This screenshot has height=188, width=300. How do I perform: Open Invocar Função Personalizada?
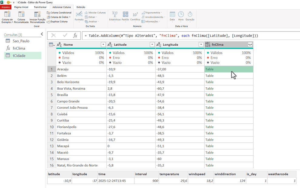(37, 15)
